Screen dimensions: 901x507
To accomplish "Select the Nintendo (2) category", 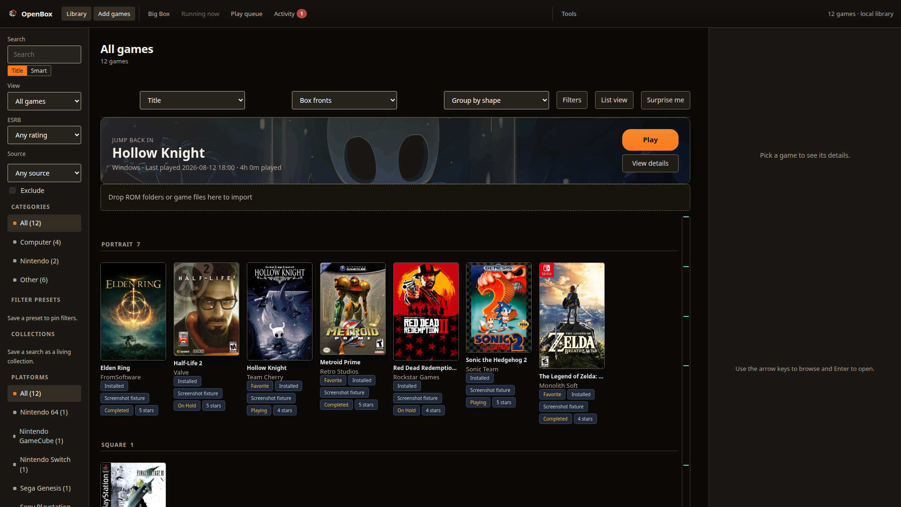I will click(44, 261).
